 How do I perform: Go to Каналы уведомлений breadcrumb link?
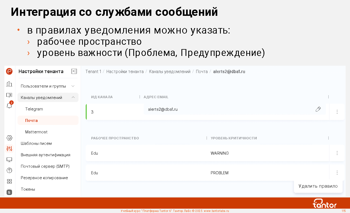170,71
